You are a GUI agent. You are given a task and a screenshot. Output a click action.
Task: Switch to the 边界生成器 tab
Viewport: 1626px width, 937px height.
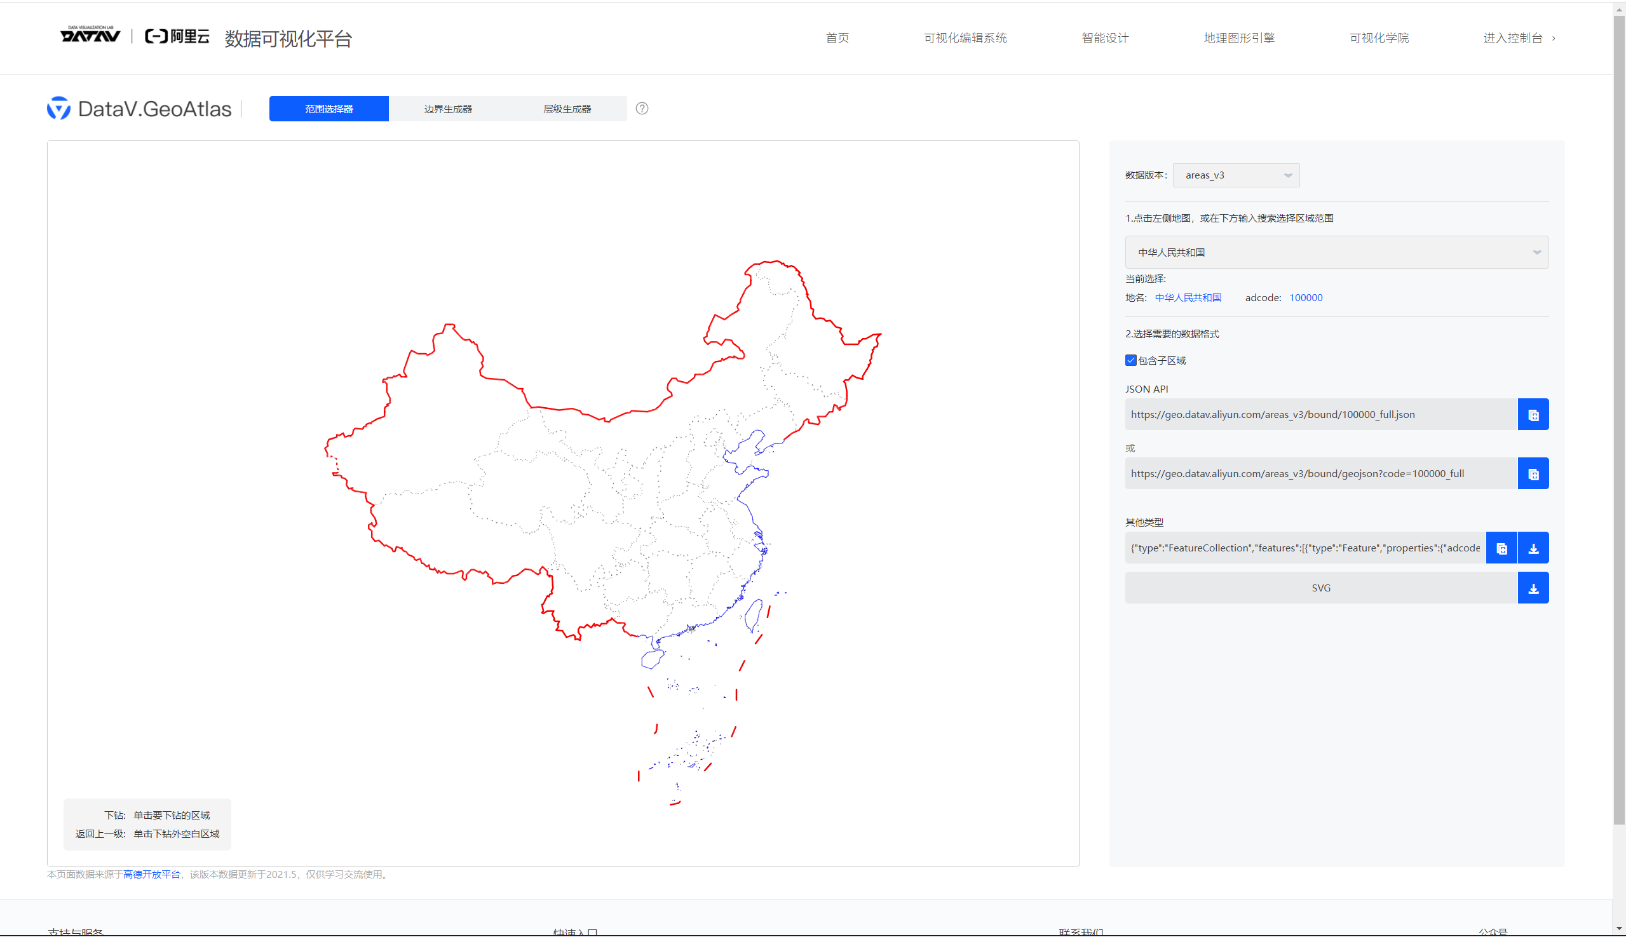tap(449, 108)
